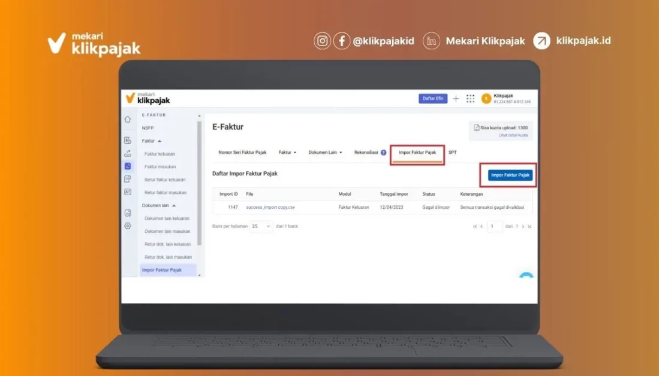The width and height of the screenshot is (659, 376).
Task: Click the Rekonsiliasi info badge icon
Action: (x=384, y=153)
